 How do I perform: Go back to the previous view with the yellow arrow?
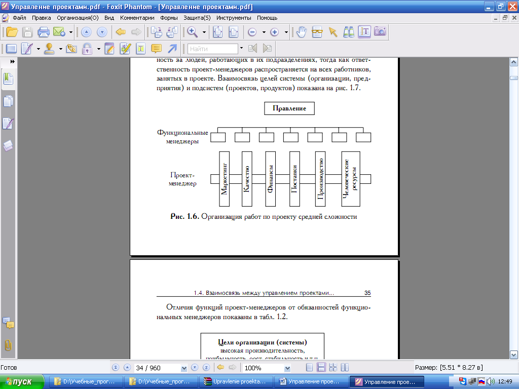pos(121,32)
